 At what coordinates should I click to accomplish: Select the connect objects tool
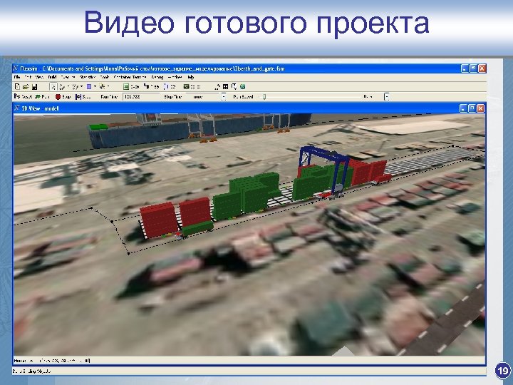[x=63, y=87]
